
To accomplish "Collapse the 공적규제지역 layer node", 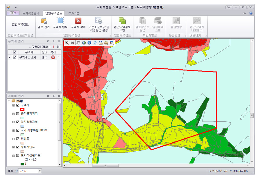I will (x=14, y=114).
